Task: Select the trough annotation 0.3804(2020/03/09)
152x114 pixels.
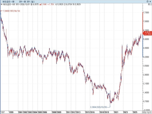Action: (x=98, y=107)
